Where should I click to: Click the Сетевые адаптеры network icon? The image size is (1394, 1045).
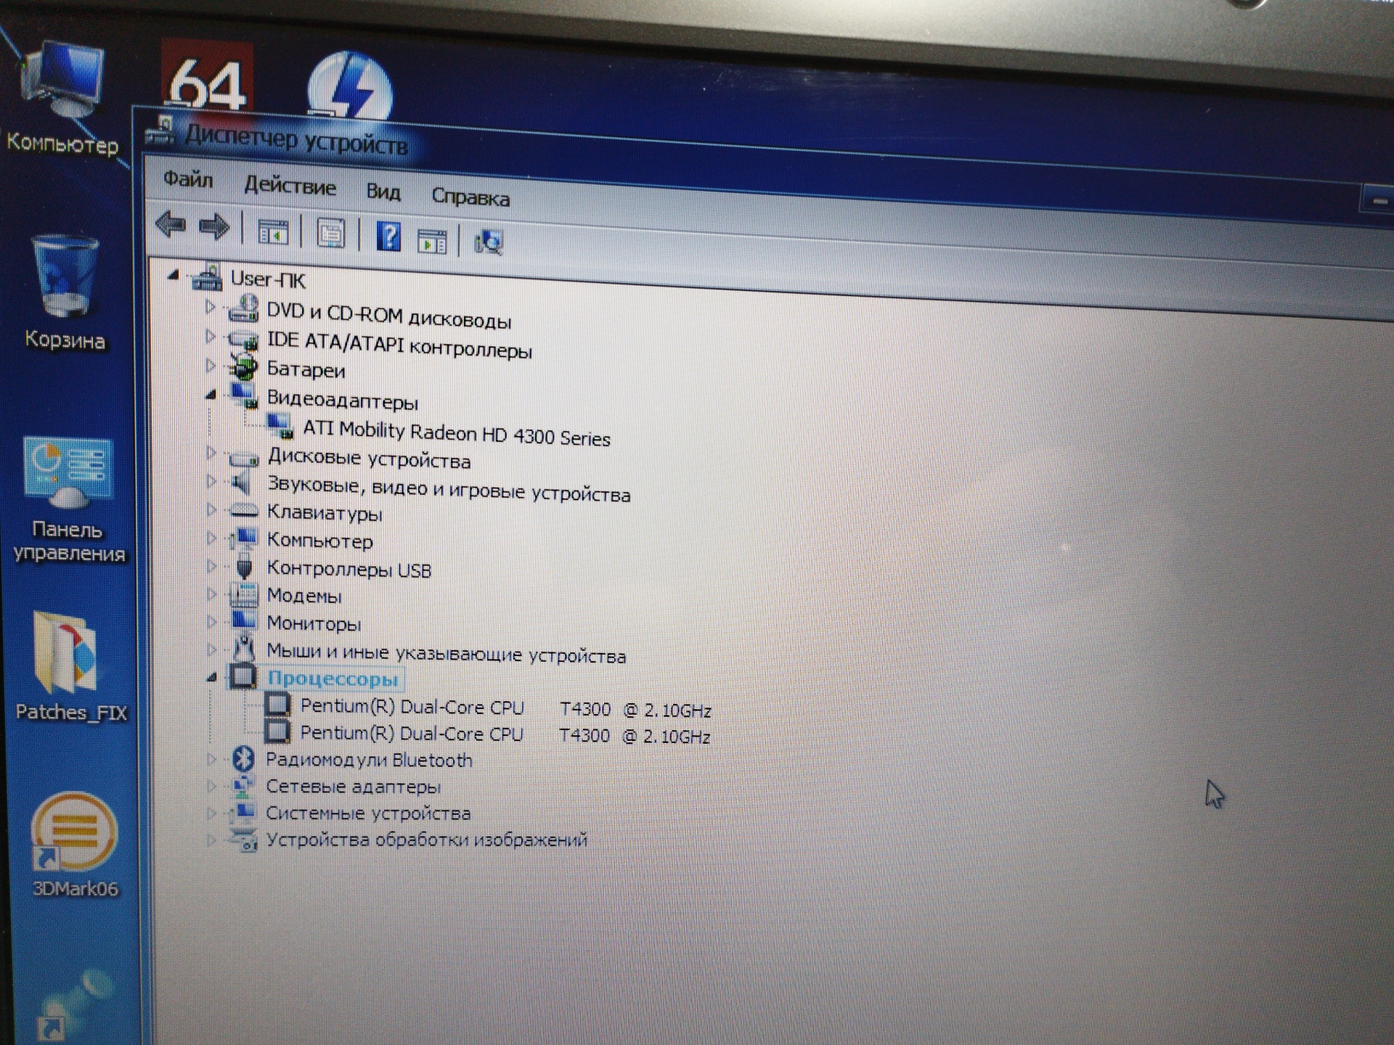click(242, 786)
